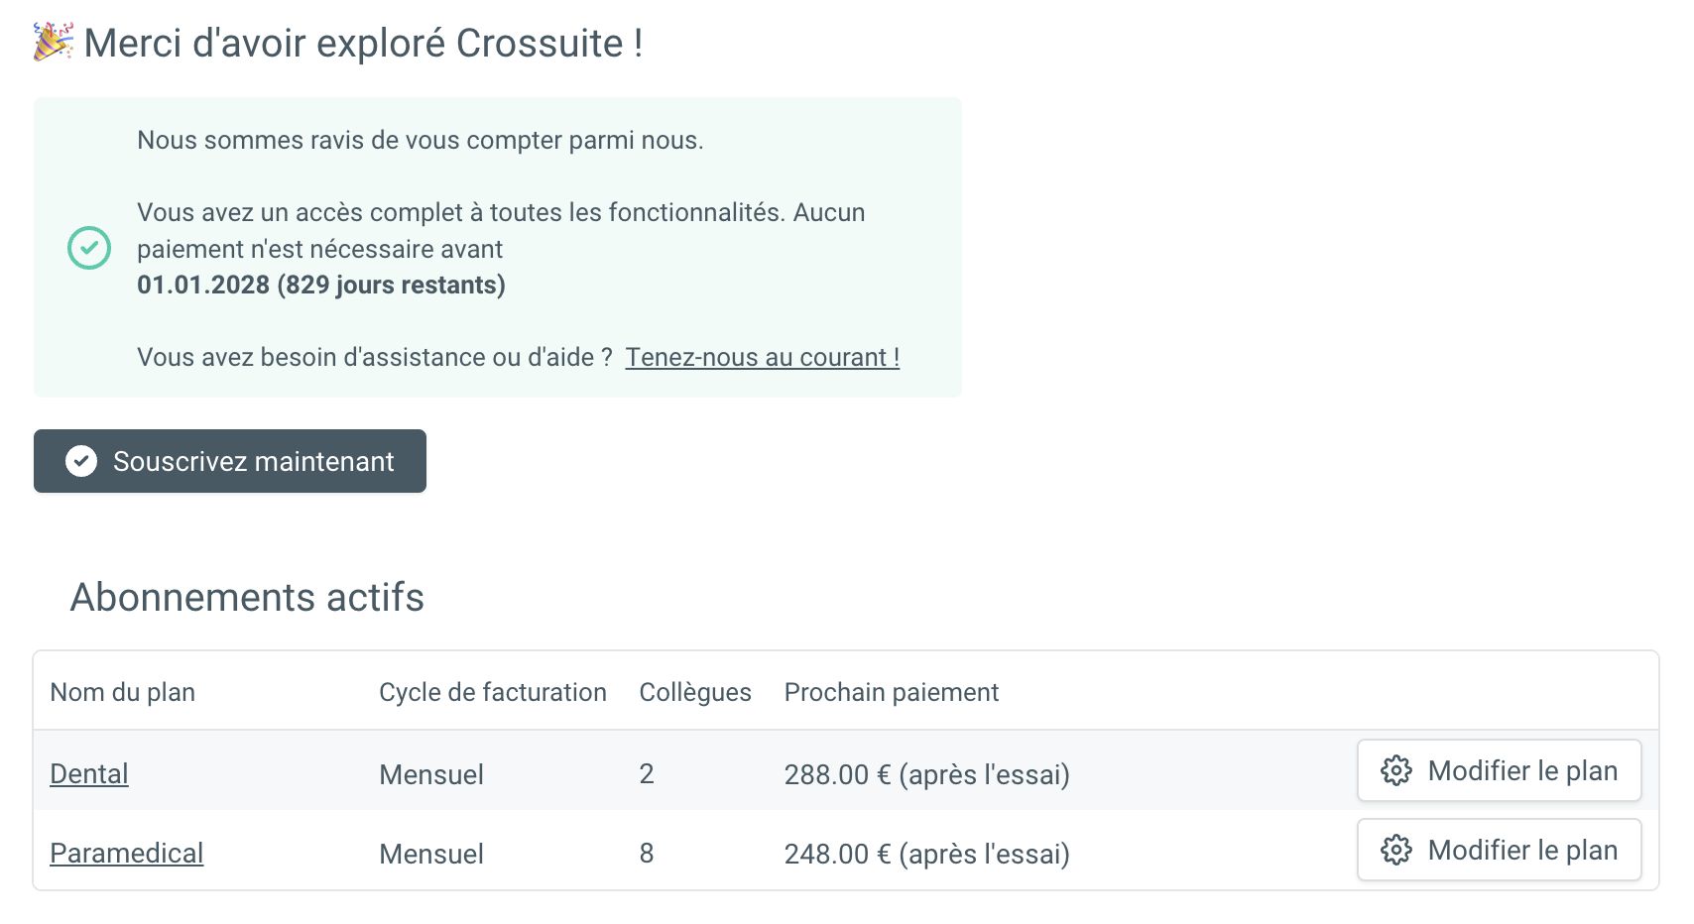Viewport: 1694px width, 924px height.
Task: Click Modifier le plan label for Dental
Action: [1522, 770]
